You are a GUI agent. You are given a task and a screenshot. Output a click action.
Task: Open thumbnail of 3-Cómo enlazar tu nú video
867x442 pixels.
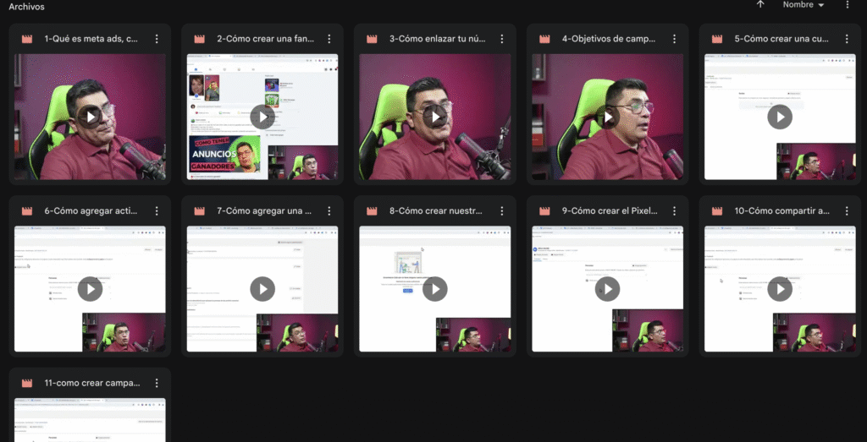pyautogui.click(x=435, y=117)
